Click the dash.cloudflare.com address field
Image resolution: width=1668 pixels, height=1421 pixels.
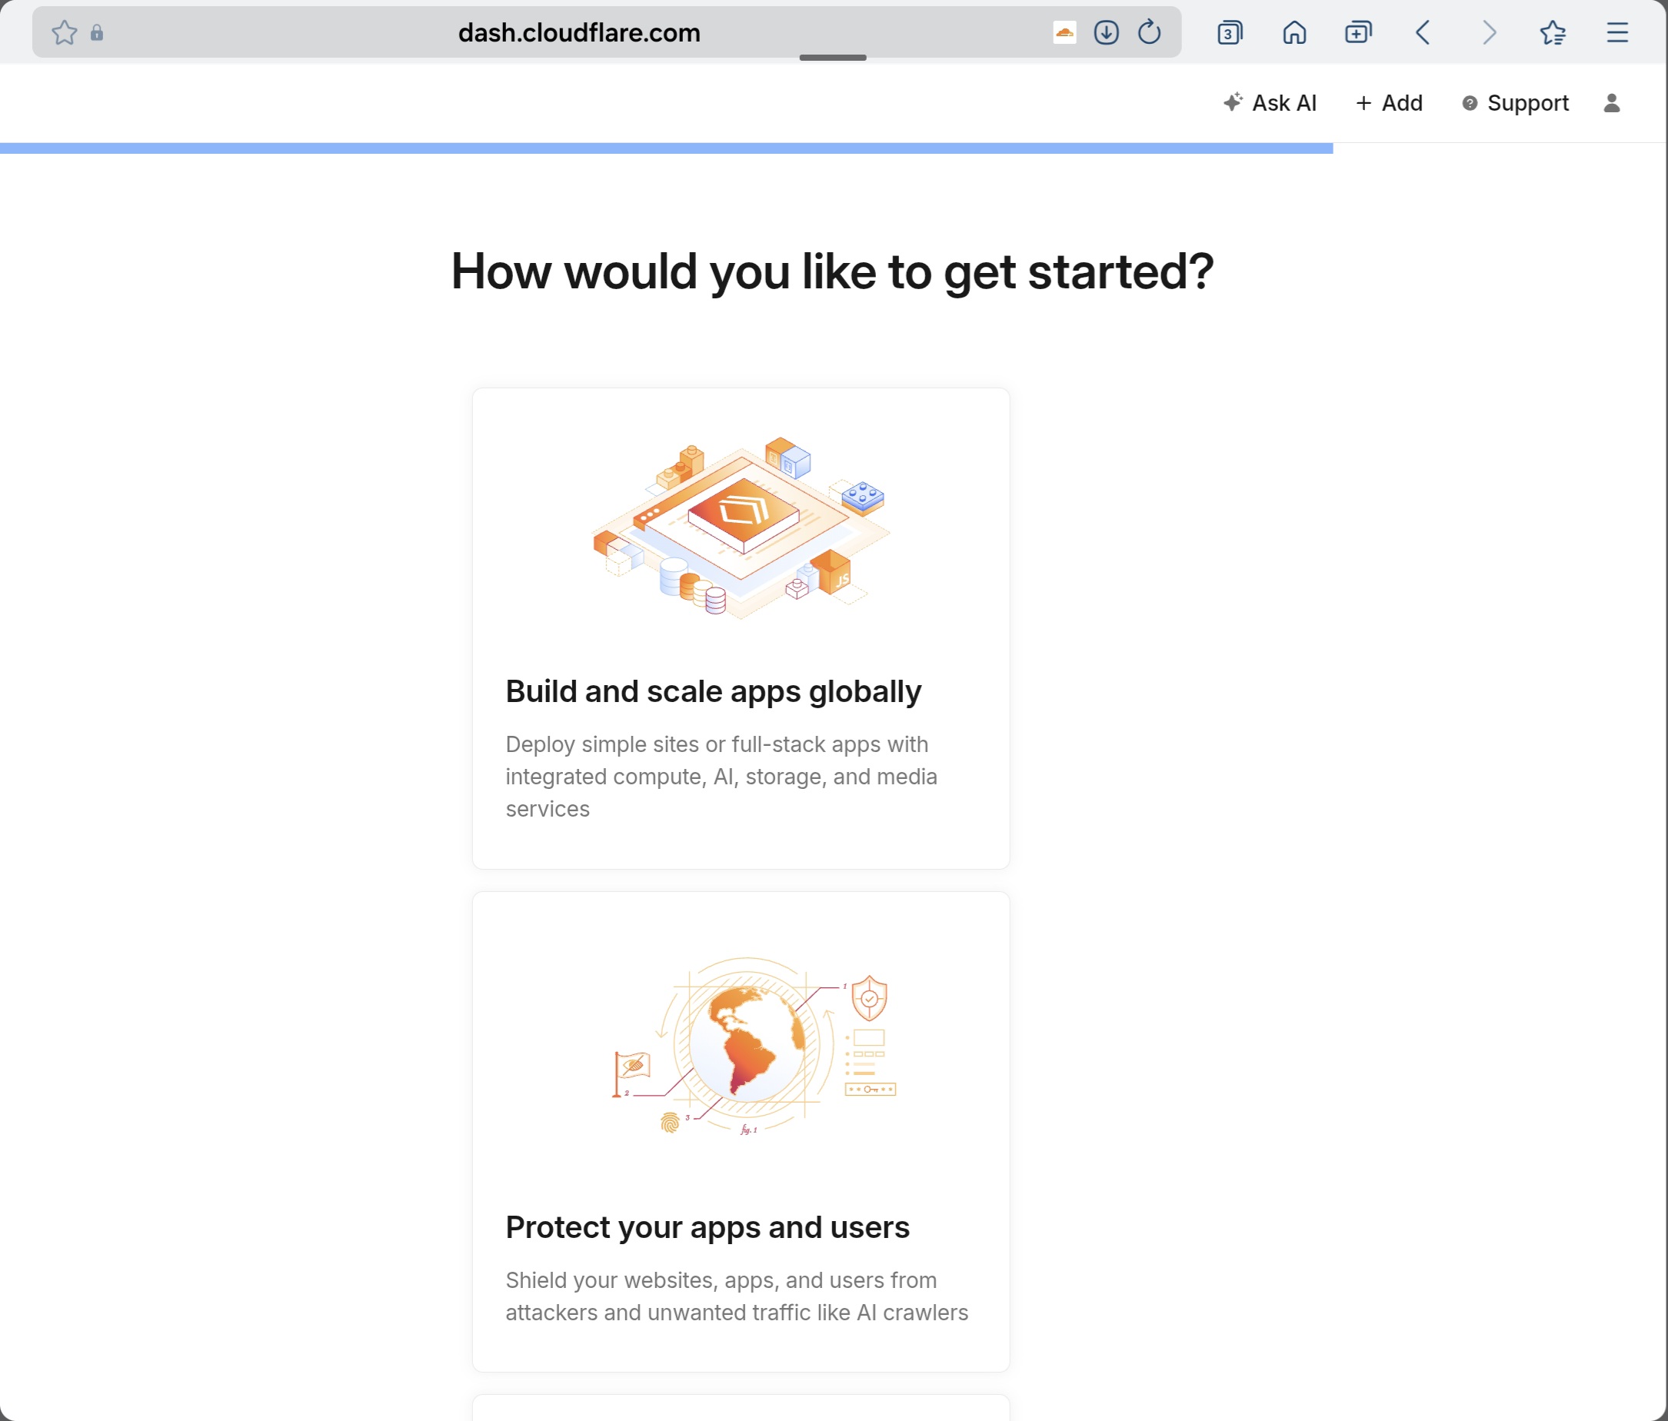tap(579, 33)
